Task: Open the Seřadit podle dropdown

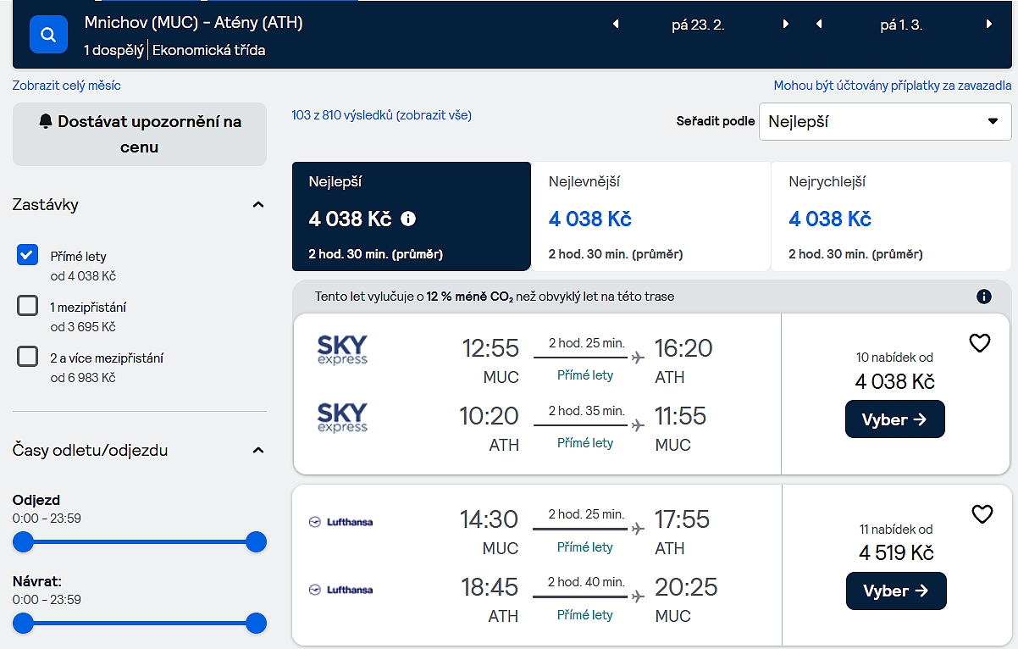Action: (x=884, y=121)
